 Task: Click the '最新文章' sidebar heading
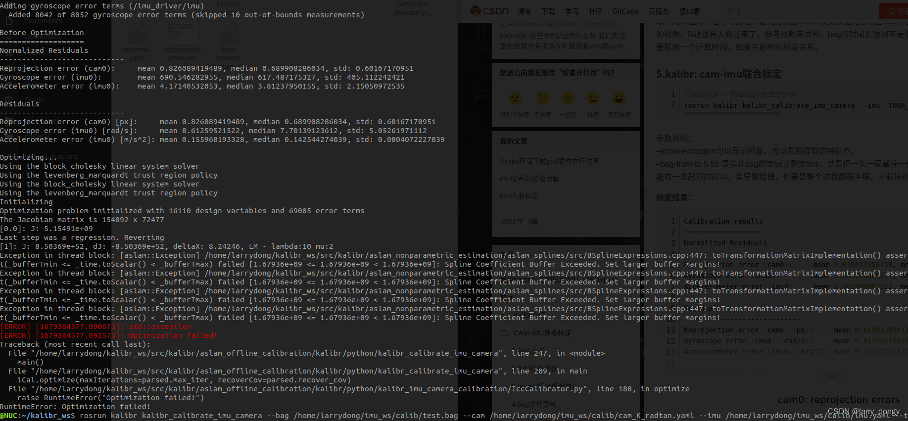(513, 141)
